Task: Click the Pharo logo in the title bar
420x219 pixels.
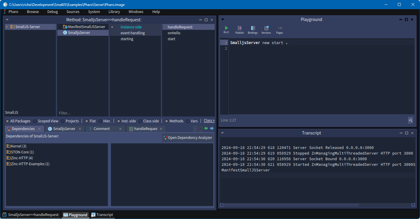Action: pyautogui.click(x=5, y=4)
